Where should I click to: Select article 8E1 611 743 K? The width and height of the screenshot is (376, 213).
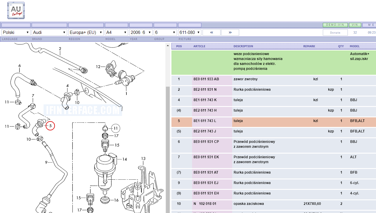[x=205, y=100]
